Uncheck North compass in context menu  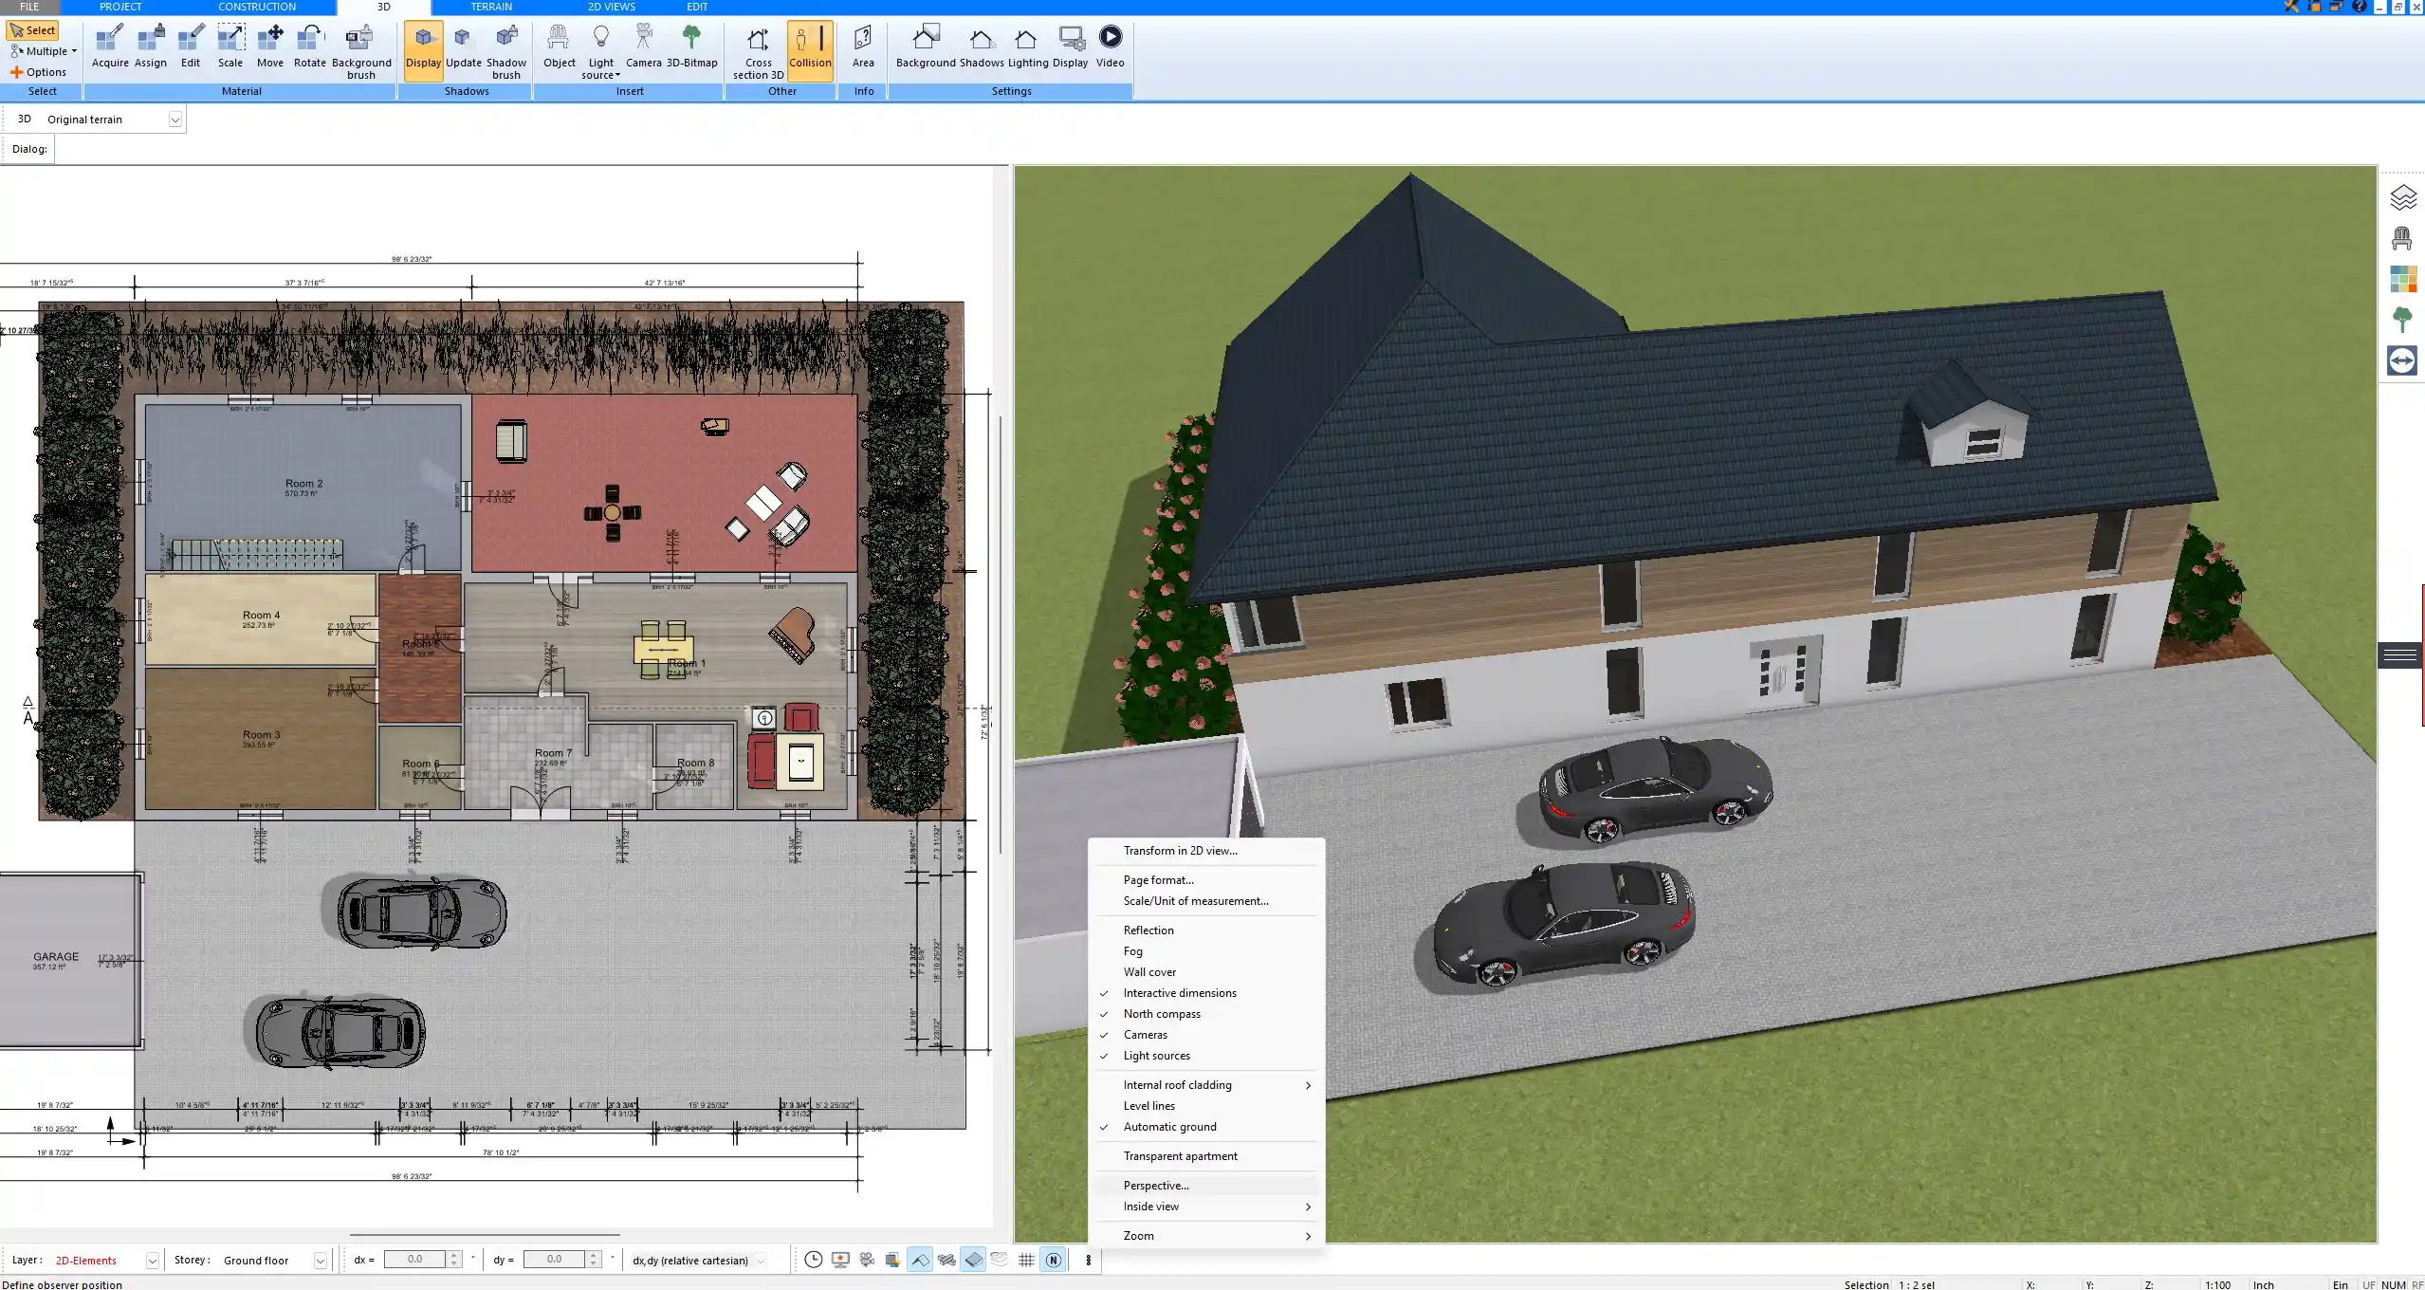pyautogui.click(x=1162, y=1014)
